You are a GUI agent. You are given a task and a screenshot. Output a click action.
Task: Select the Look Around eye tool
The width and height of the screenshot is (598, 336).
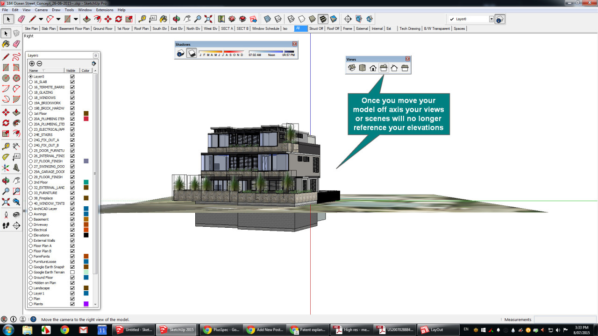click(x=16, y=215)
